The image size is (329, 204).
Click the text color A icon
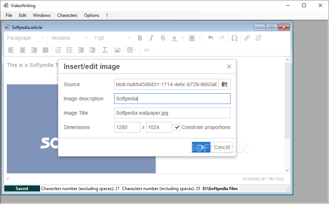174,38
